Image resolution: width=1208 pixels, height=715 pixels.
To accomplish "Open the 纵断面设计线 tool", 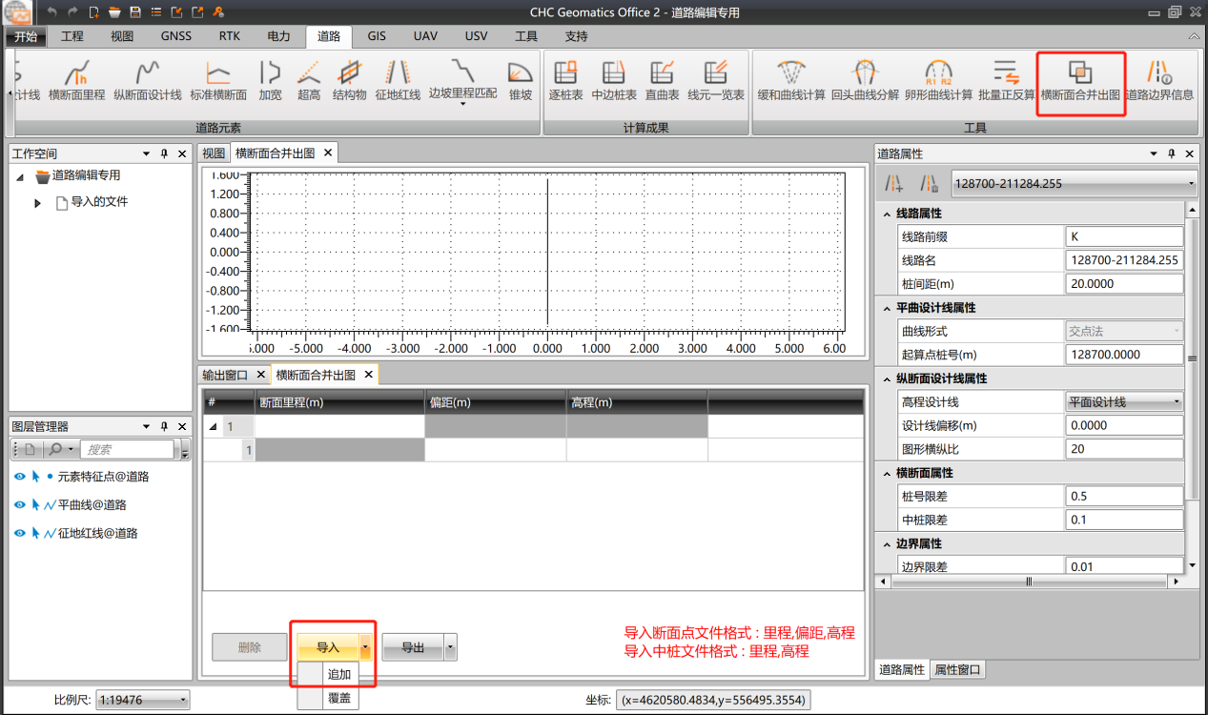I will pyautogui.click(x=147, y=80).
